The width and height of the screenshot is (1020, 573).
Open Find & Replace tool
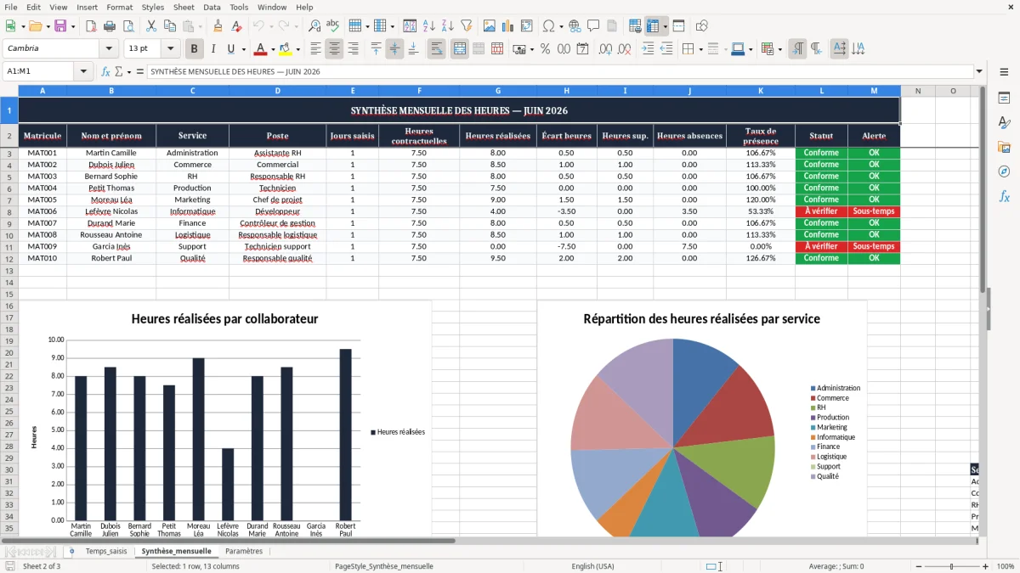click(314, 26)
